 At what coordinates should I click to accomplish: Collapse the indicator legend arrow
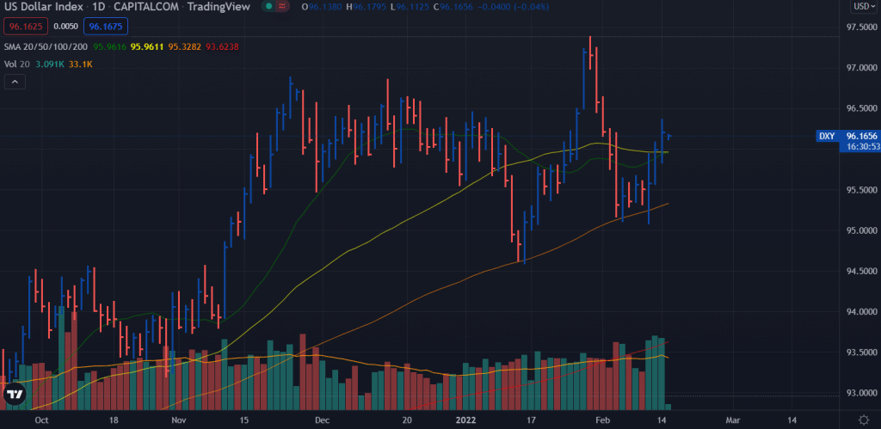tap(15, 82)
